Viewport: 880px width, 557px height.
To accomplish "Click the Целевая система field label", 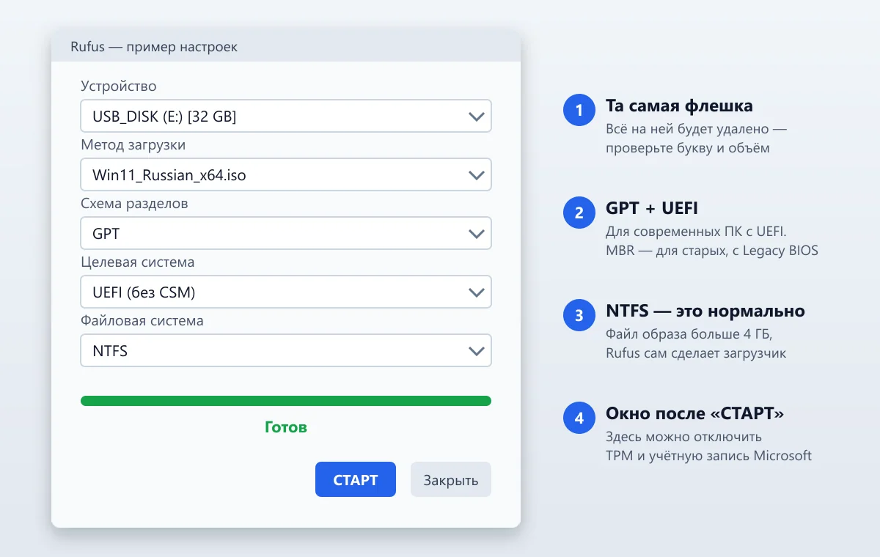I will pos(138,262).
